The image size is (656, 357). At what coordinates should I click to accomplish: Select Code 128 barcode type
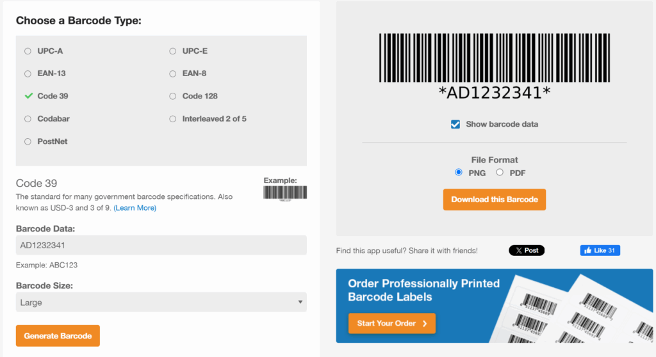173,96
